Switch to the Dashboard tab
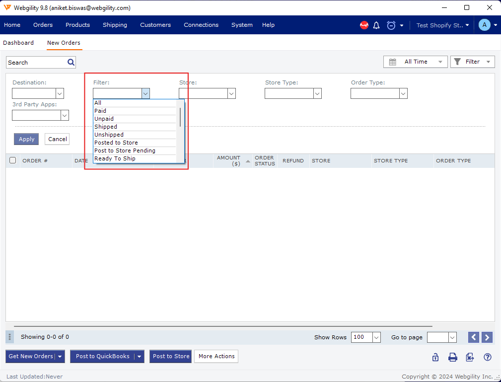The image size is (501, 382). (x=18, y=43)
